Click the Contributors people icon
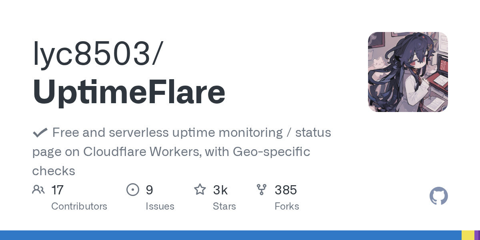 (38, 190)
